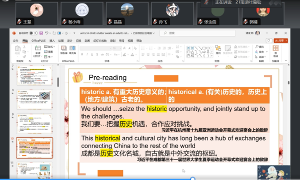
Task: Select the rectangle shape in gallery
Action: (204, 48)
